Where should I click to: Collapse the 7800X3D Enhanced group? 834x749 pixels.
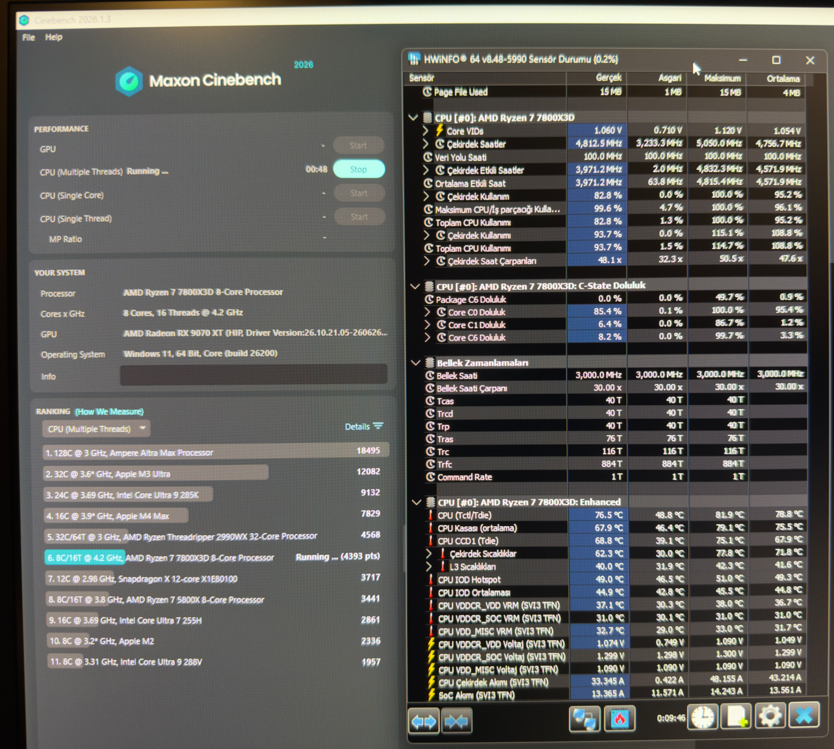click(416, 502)
